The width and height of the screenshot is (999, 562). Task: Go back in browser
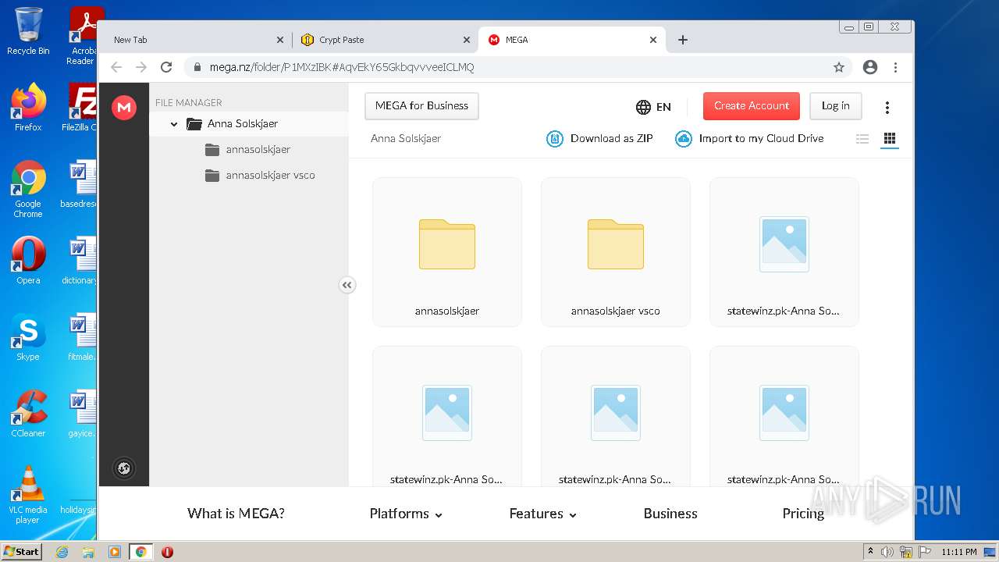[116, 67]
